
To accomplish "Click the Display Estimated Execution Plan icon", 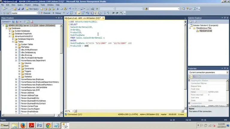I will pyautogui.click(x=72, y=13).
